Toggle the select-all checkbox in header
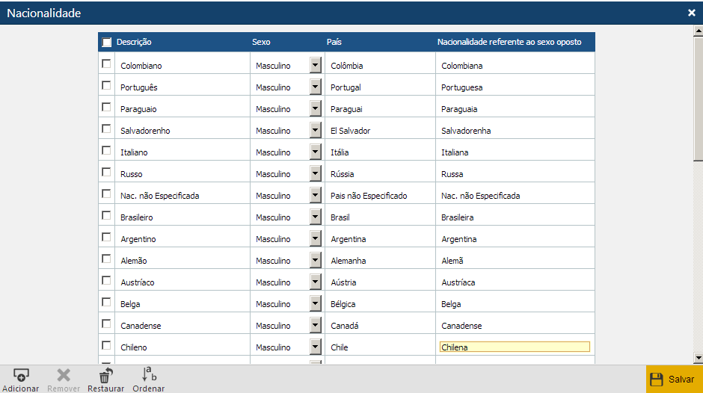Image resolution: width=703 pixels, height=393 pixels. [x=107, y=42]
